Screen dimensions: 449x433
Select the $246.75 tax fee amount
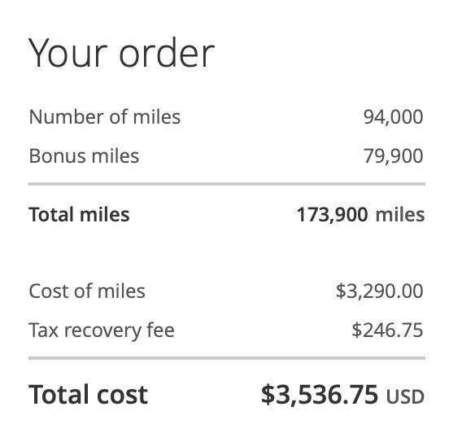click(x=387, y=330)
